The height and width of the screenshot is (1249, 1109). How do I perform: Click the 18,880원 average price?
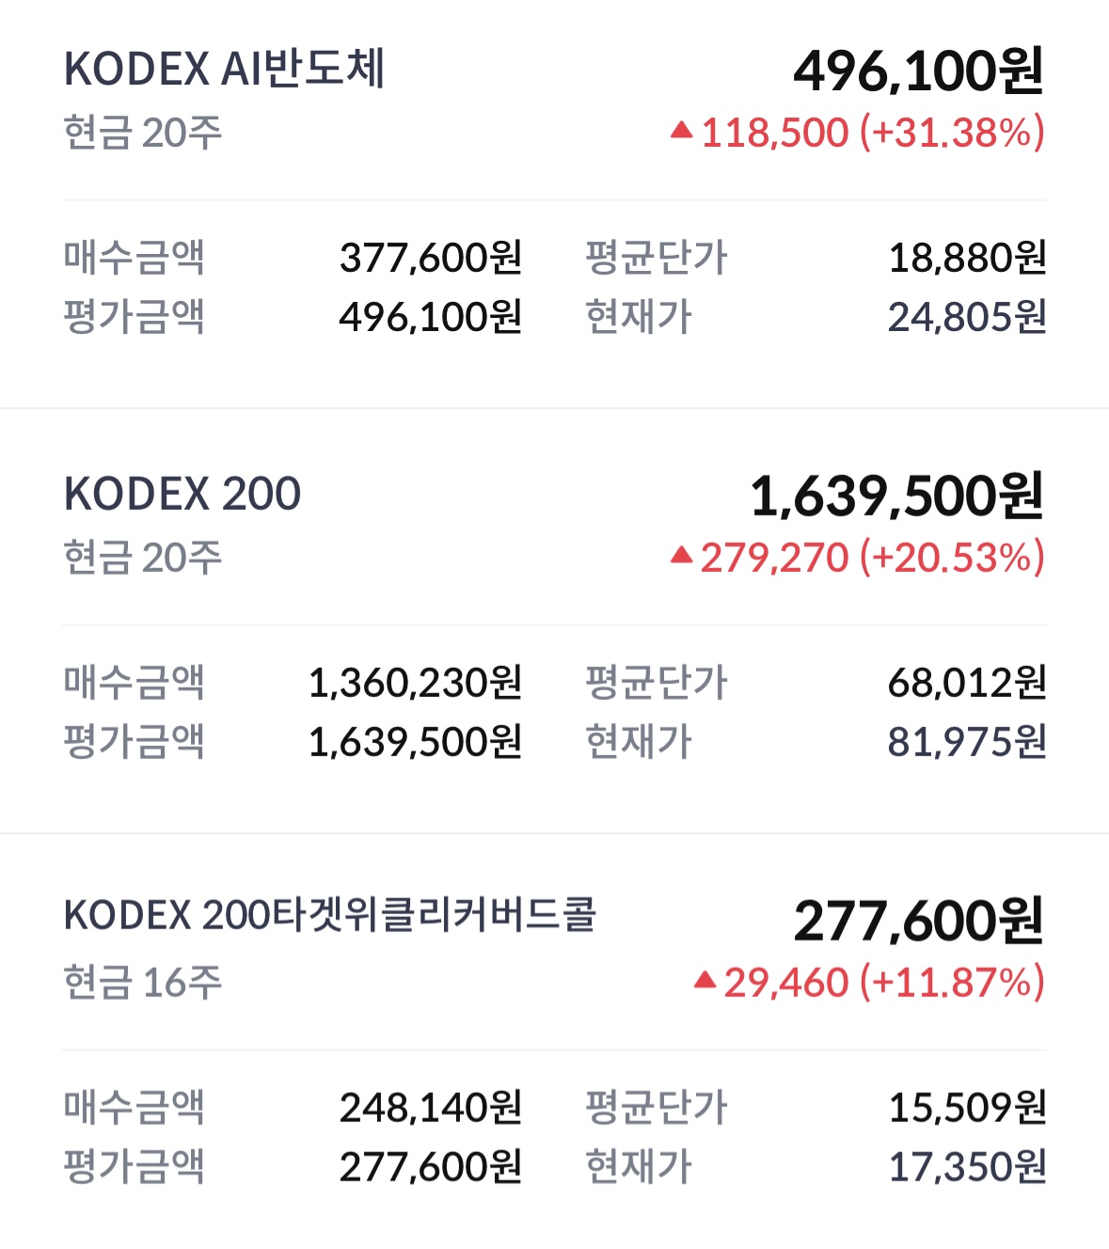(x=967, y=258)
